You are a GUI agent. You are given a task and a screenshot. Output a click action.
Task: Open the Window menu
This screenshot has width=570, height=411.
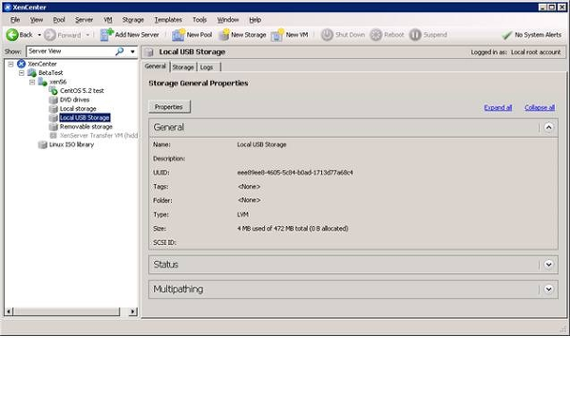pos(228,20)
